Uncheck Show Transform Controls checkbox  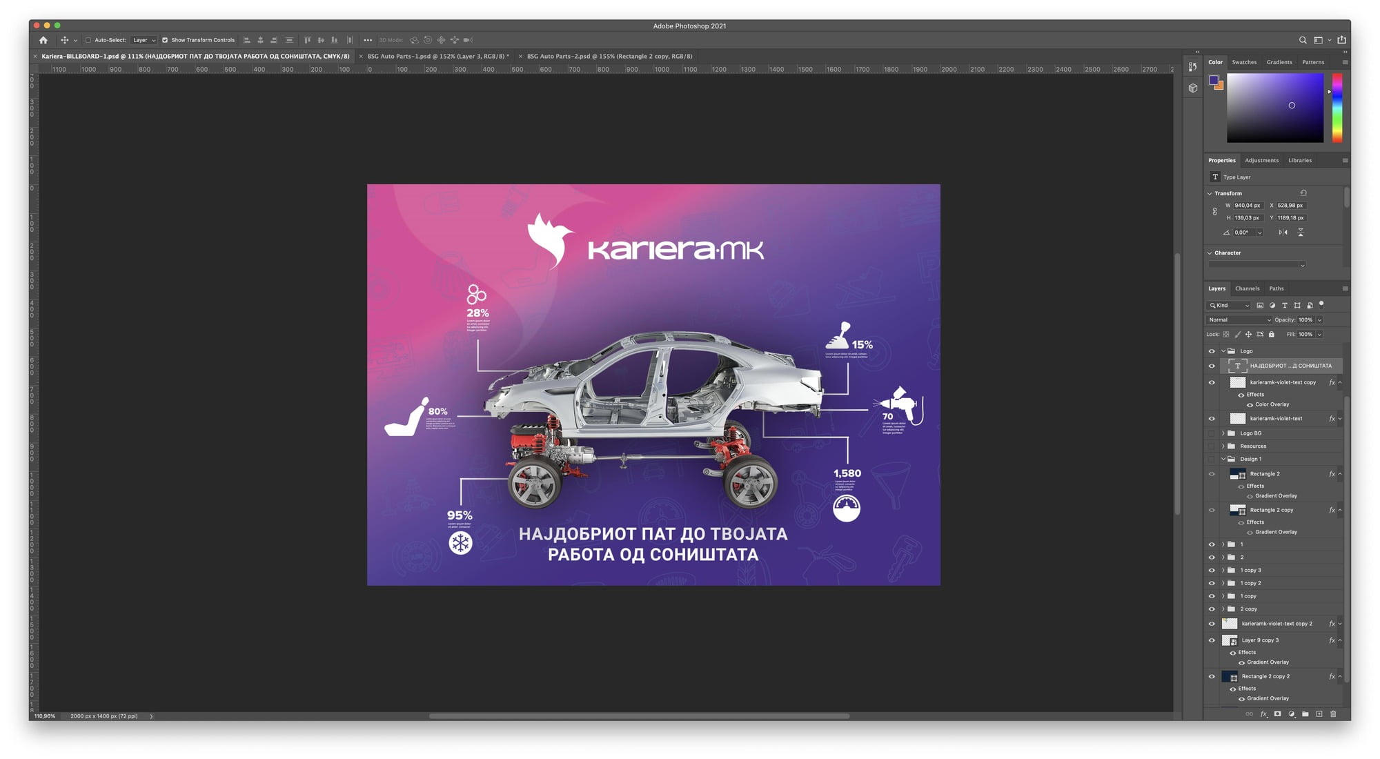(x=165, y=40)
